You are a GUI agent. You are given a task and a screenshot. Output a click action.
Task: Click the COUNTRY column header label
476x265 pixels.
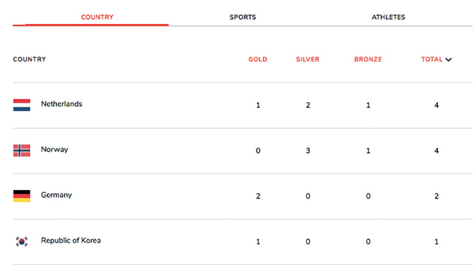pyautogui.click(x=29, y=60)
